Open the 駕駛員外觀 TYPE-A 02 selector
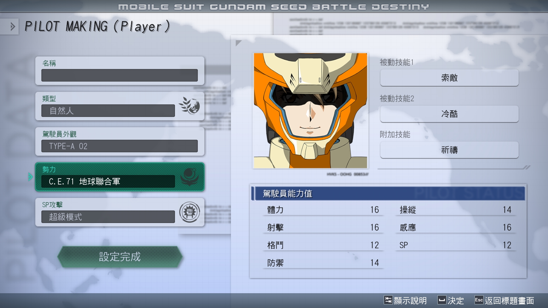Viewport: 548px width, 308px height. click(x=119, y=146)
